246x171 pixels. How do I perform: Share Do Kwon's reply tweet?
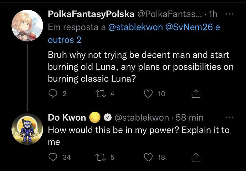click(x=196, y=157)
